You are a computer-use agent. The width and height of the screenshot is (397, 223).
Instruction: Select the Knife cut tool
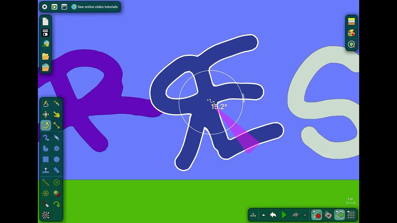point(56,103)
